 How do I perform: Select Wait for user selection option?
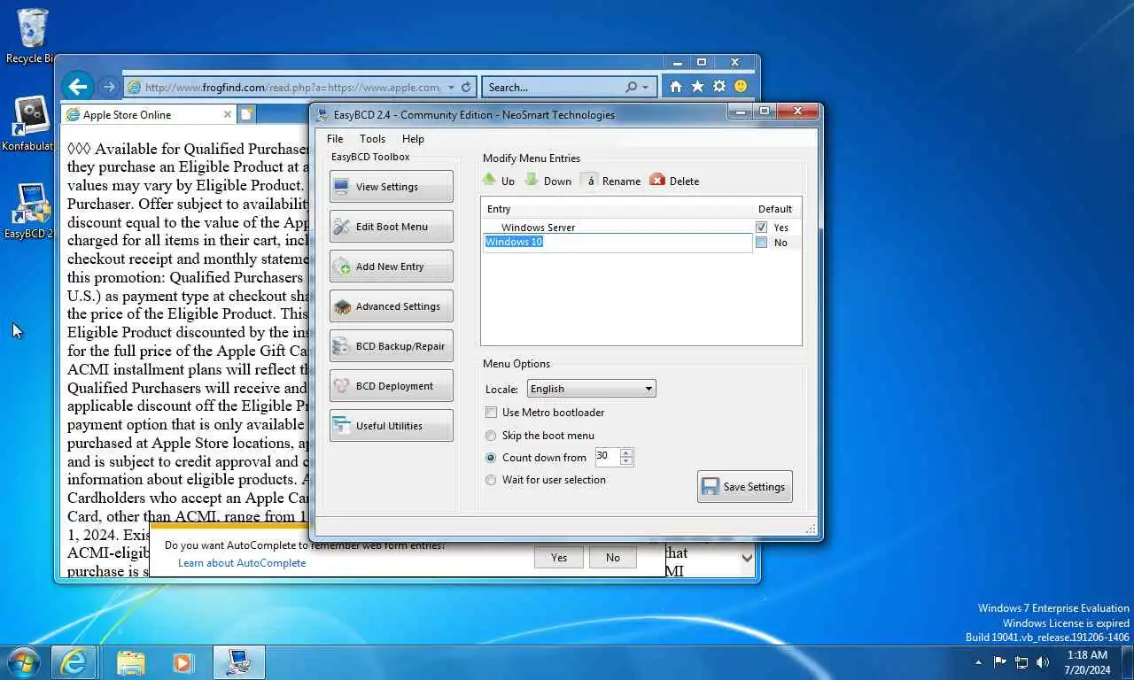(491, 480)
